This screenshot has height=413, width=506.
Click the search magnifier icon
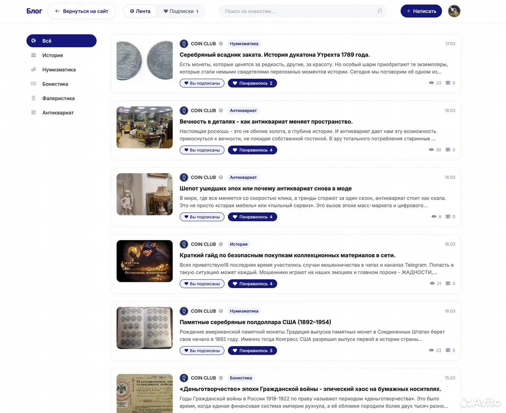(x=379, y=11)
